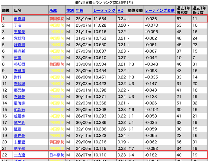Sort table by RD column header
The height and width of the screenshot is (161, 209).
[x=121, y=11]
